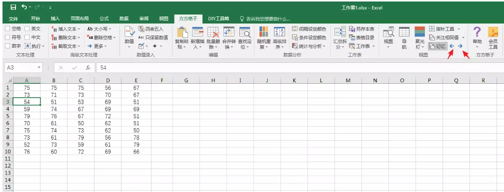The height and width of the screenshot is (192, 504).
Task: Click 间隔设定颜色 button
Action: coord(309,29)
